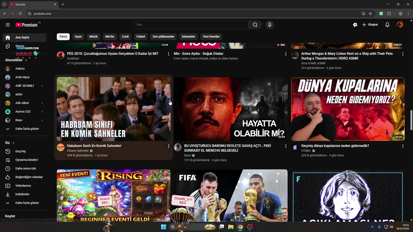Viewport: 413px width, 232px height.
Task: Select the Oyun filter chip
Action: (78, 36)
